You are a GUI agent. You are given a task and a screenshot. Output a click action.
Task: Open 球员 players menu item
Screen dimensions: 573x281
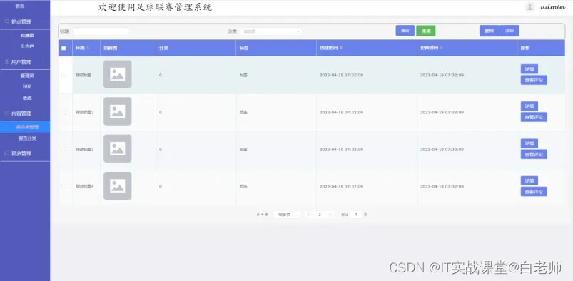27,86
